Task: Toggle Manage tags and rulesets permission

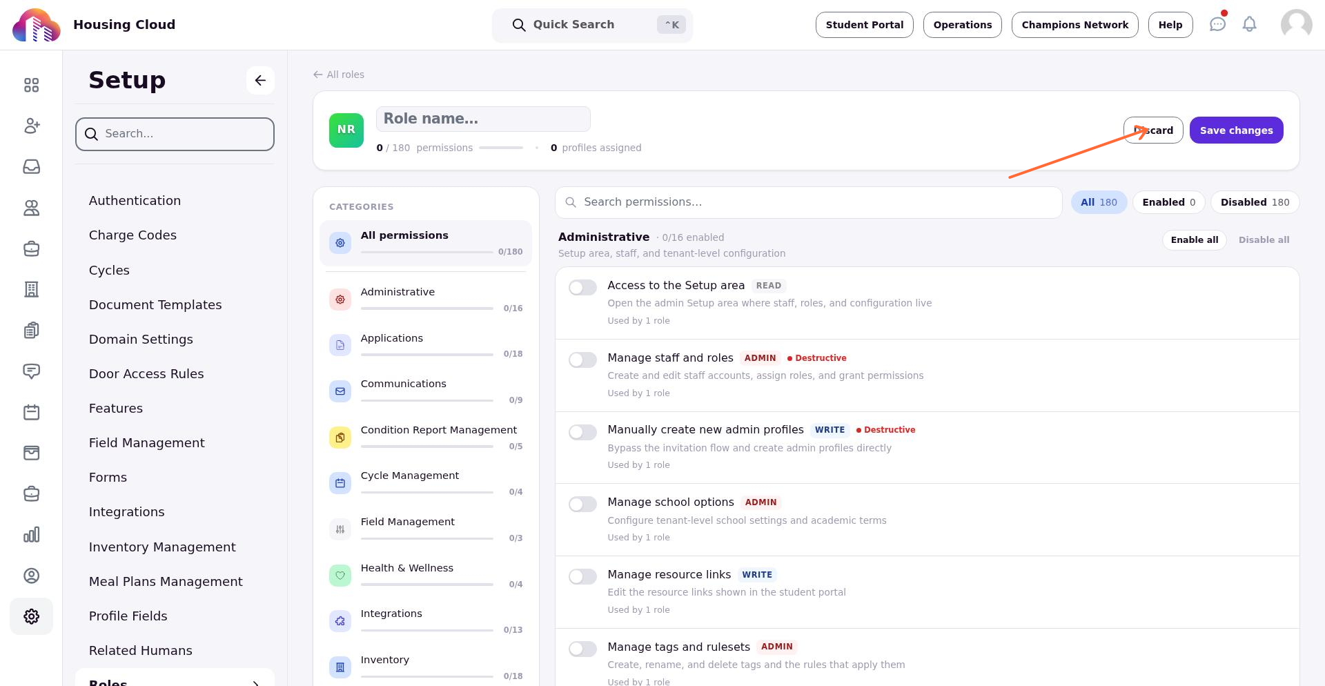Action: 582,649
